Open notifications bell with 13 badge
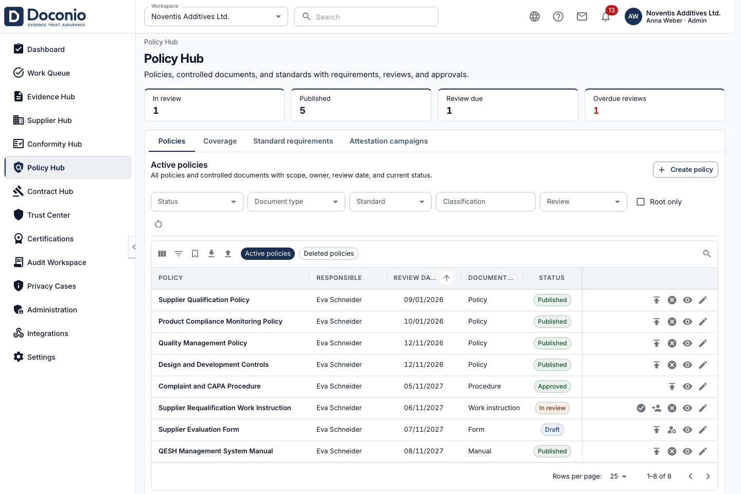 coord(606,16)
